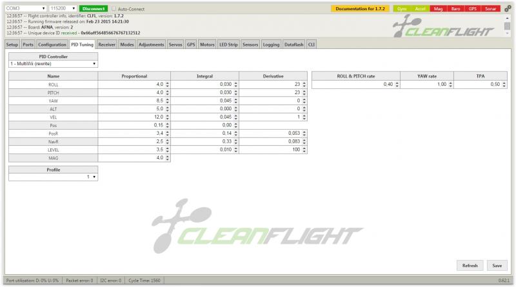The height and width of the screenshot is (287, 516).
Task: Switch to the Ports tab
Action: pos(28,45)
